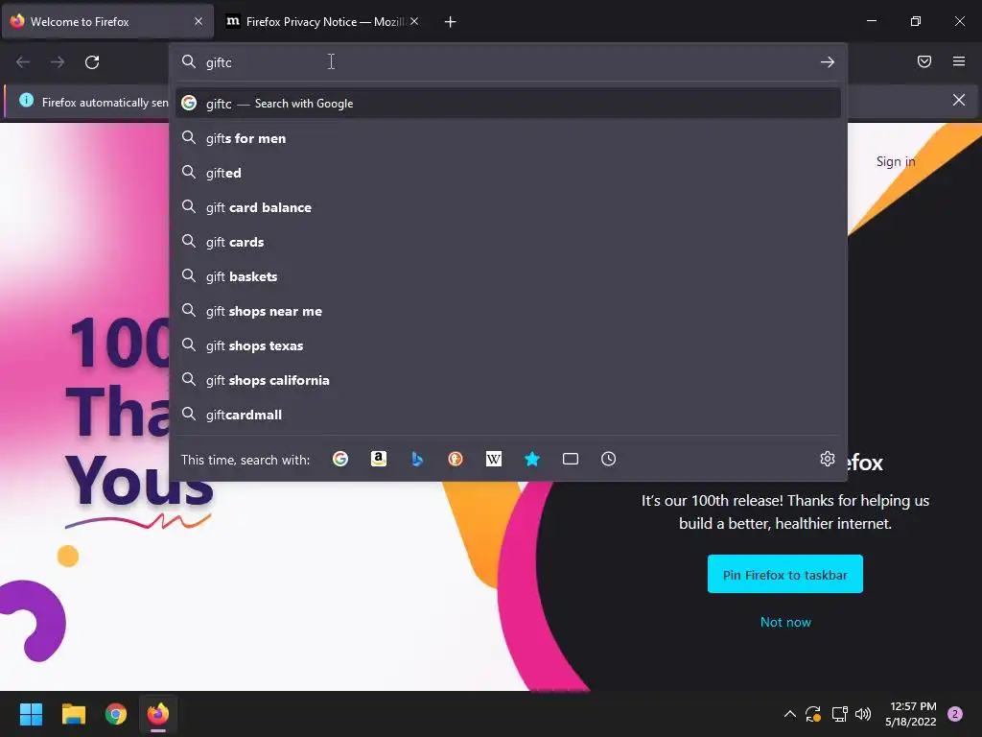Switch to Firefox Privacy Notice tab
Viewport: 982px width, 737px height.
click(321, 21)
